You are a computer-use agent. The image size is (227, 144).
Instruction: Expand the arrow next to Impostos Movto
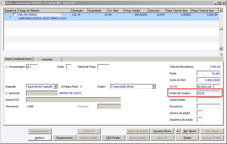[x=178, y=131]
